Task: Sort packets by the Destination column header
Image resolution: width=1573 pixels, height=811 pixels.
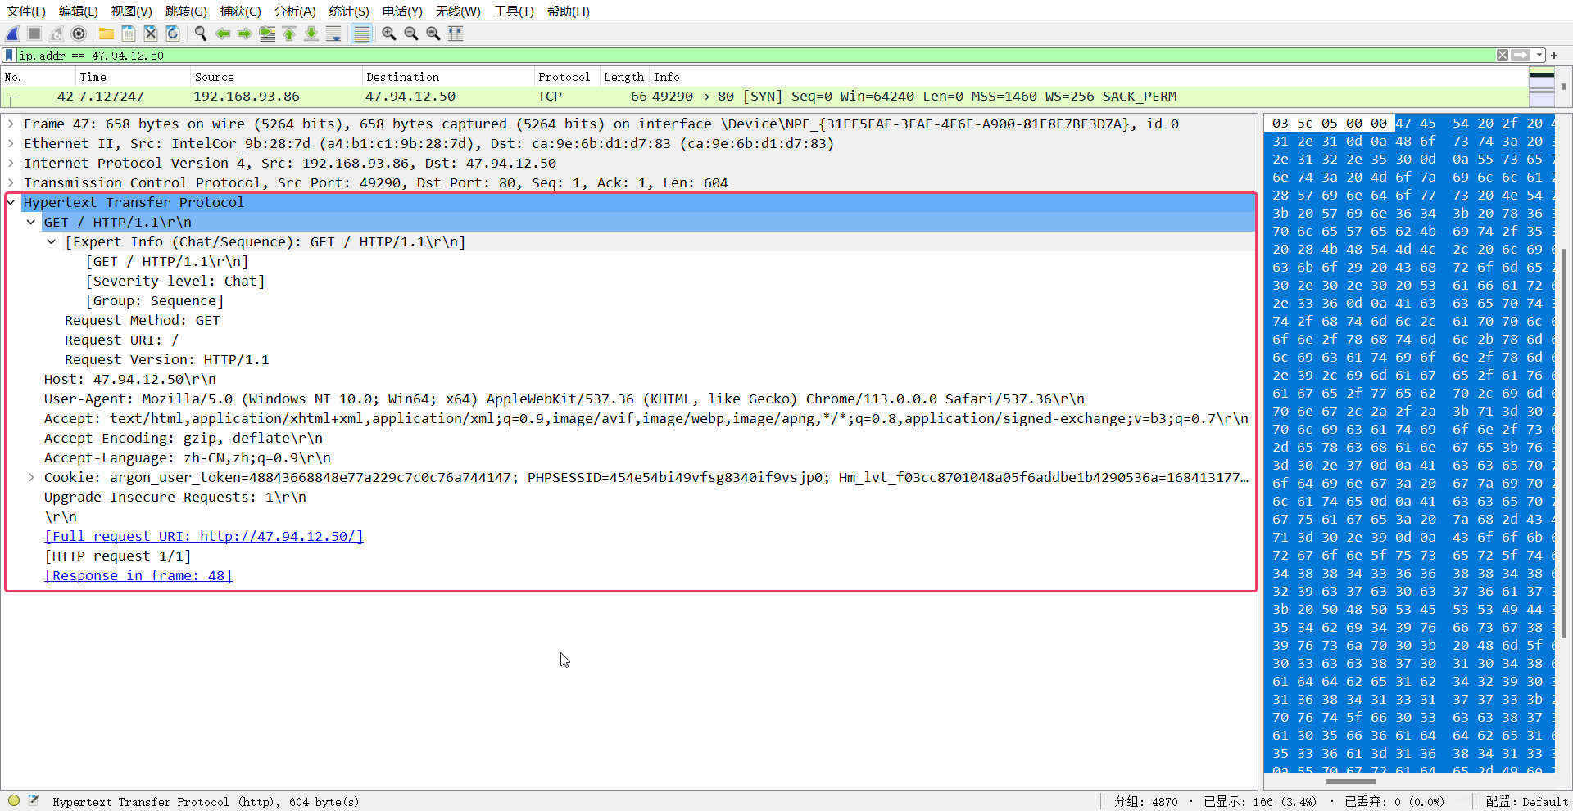Action: point(447,77)
